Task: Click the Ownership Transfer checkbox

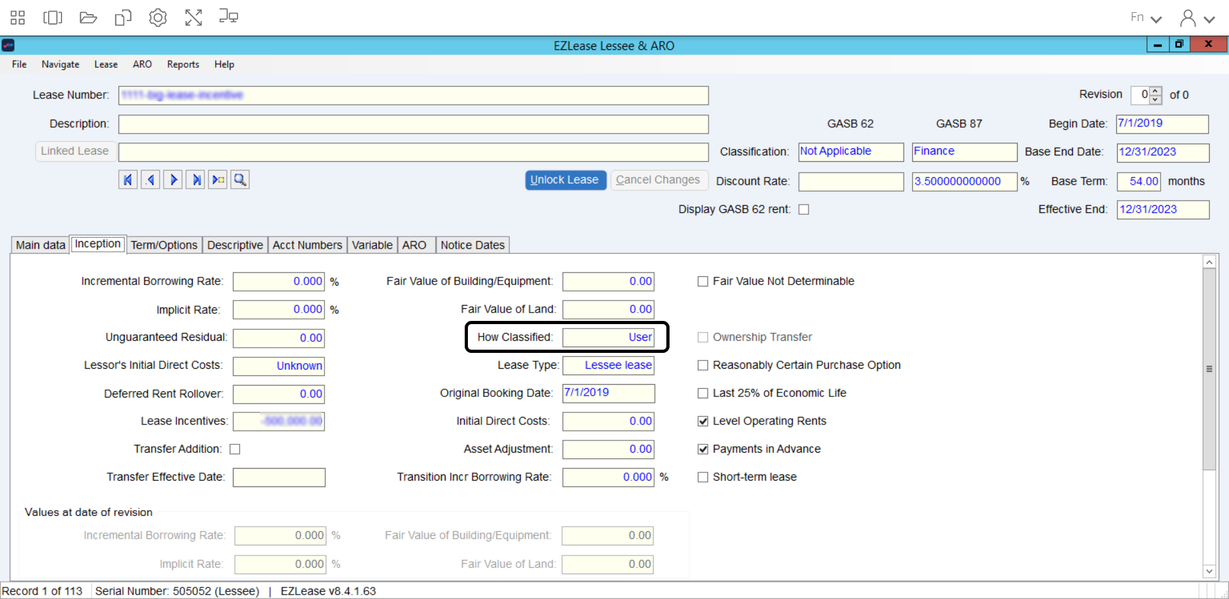Action: (703, 337)
